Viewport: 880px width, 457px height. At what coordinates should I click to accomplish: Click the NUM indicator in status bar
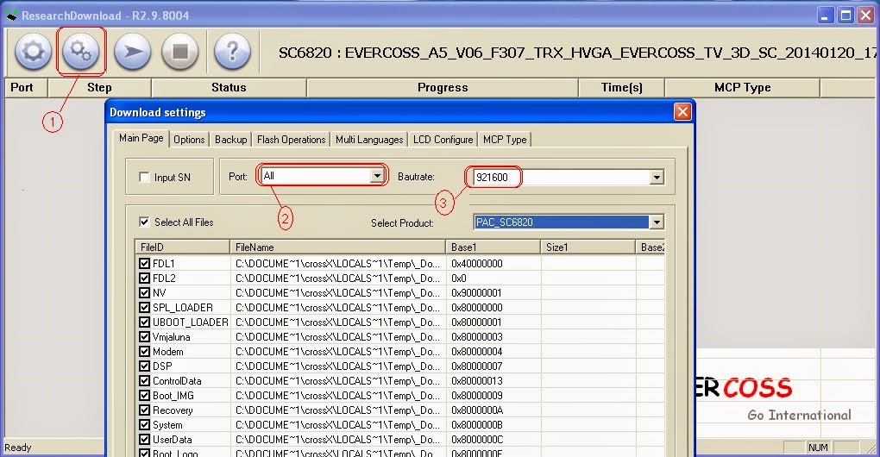[818, 448]
